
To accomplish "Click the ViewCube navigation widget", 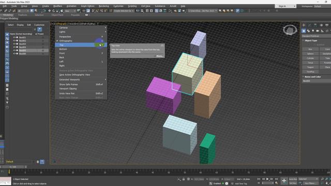I will [290, 30].
